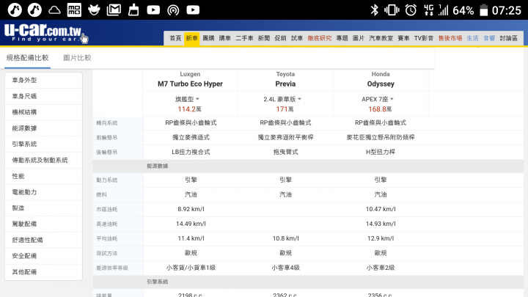528x297 pixels.
Task: Jump to 安全配備 section in sidebar
Action: pyautogui.click(x=43, y=256)
